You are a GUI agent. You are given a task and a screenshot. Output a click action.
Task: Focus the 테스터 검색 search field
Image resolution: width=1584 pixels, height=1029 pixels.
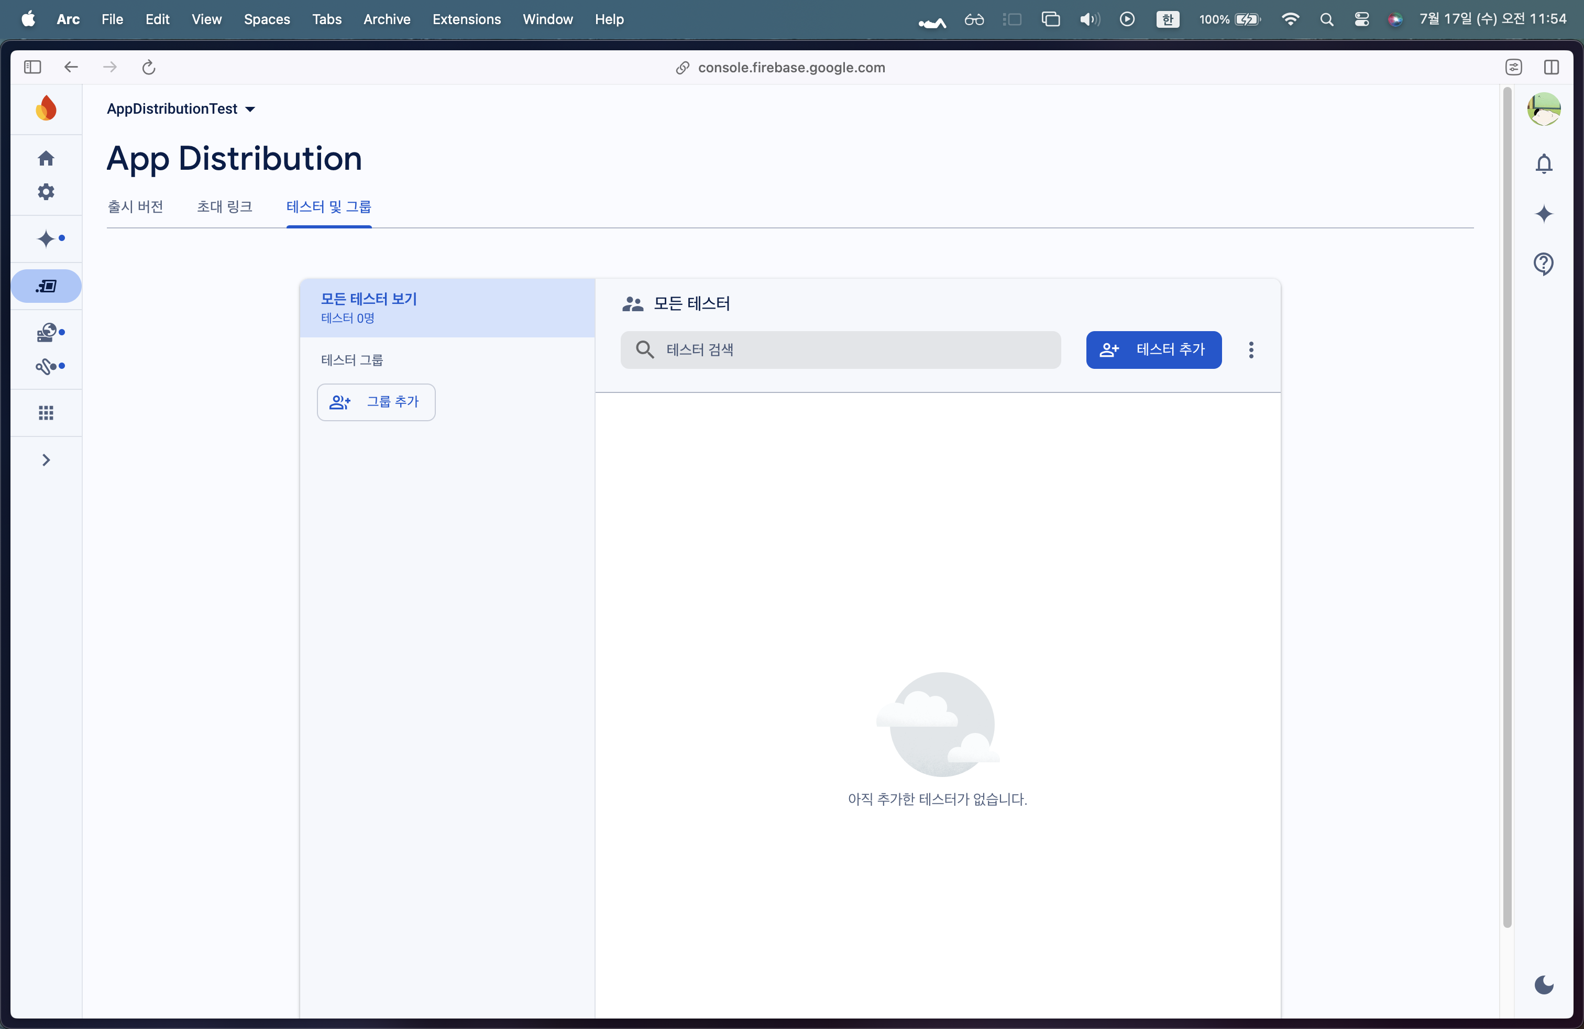coord(841,349)
